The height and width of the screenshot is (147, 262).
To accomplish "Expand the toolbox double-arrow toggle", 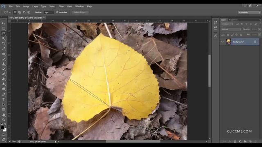I will pyautogui.click(x=2, y=17).
